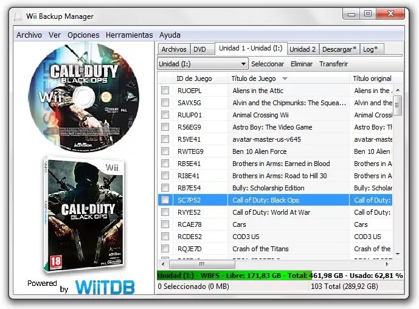This screenshot has width=419, height=309.
Task: Tick the Call of Duty: World At War checkbox
Action: [x=165, y=212]
